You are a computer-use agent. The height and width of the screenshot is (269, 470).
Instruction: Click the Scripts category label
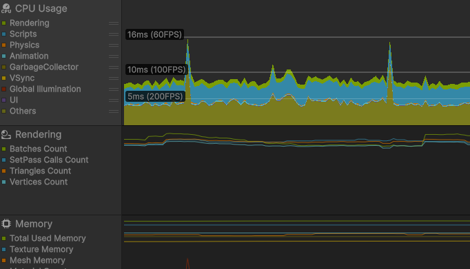pyautogui.click(x=23, y=34)
